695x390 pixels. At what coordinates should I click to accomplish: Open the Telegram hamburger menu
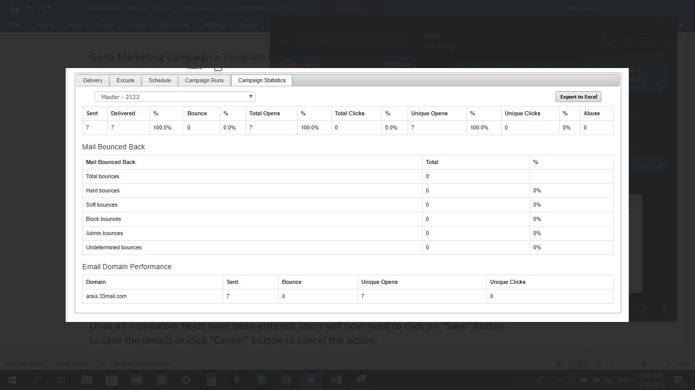pos(283,41)
